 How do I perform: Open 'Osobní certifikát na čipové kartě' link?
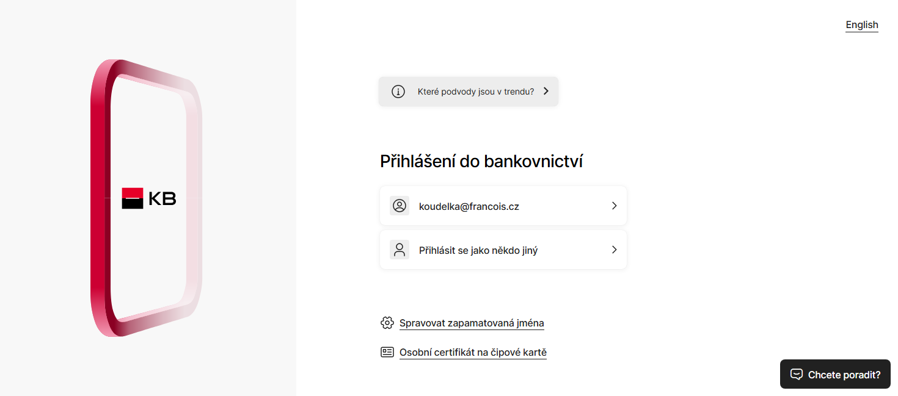[473, 353]
